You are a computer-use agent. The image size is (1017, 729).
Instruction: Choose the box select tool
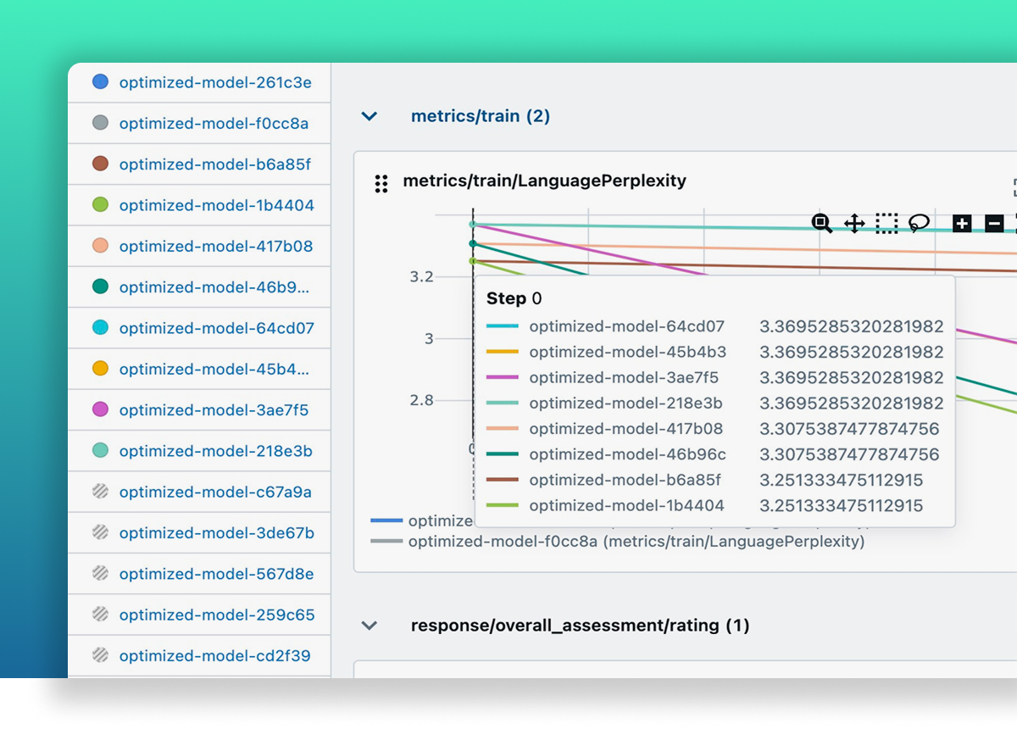886,223
